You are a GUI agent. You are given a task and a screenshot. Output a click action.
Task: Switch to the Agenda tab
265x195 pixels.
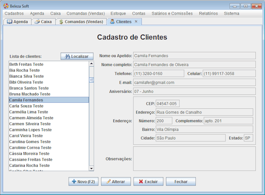[17, 22]
